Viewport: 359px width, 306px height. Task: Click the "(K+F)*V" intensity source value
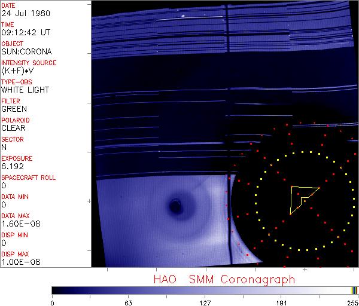(x=17, y=71)
